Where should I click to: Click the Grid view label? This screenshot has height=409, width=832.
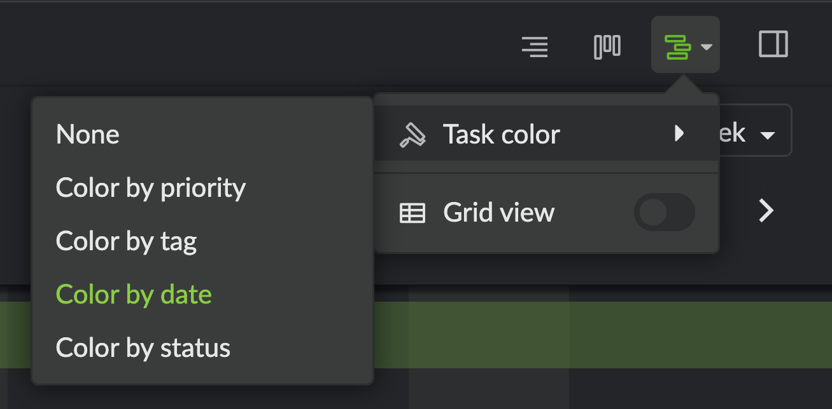[499, 212]
